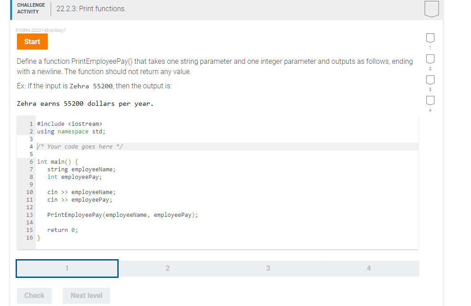Click the title '22.2.3: Print functions'
471x306 pixels.
(x=90, y=9)
